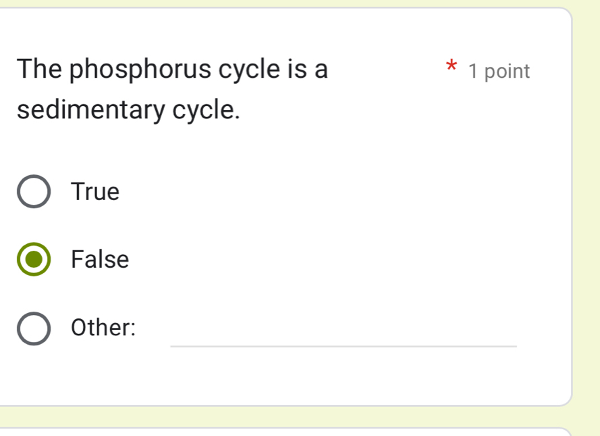Click the unselected Other circle
Image resolution: width=600 pixels, height=436 pixels.
(x=34, y=328)
